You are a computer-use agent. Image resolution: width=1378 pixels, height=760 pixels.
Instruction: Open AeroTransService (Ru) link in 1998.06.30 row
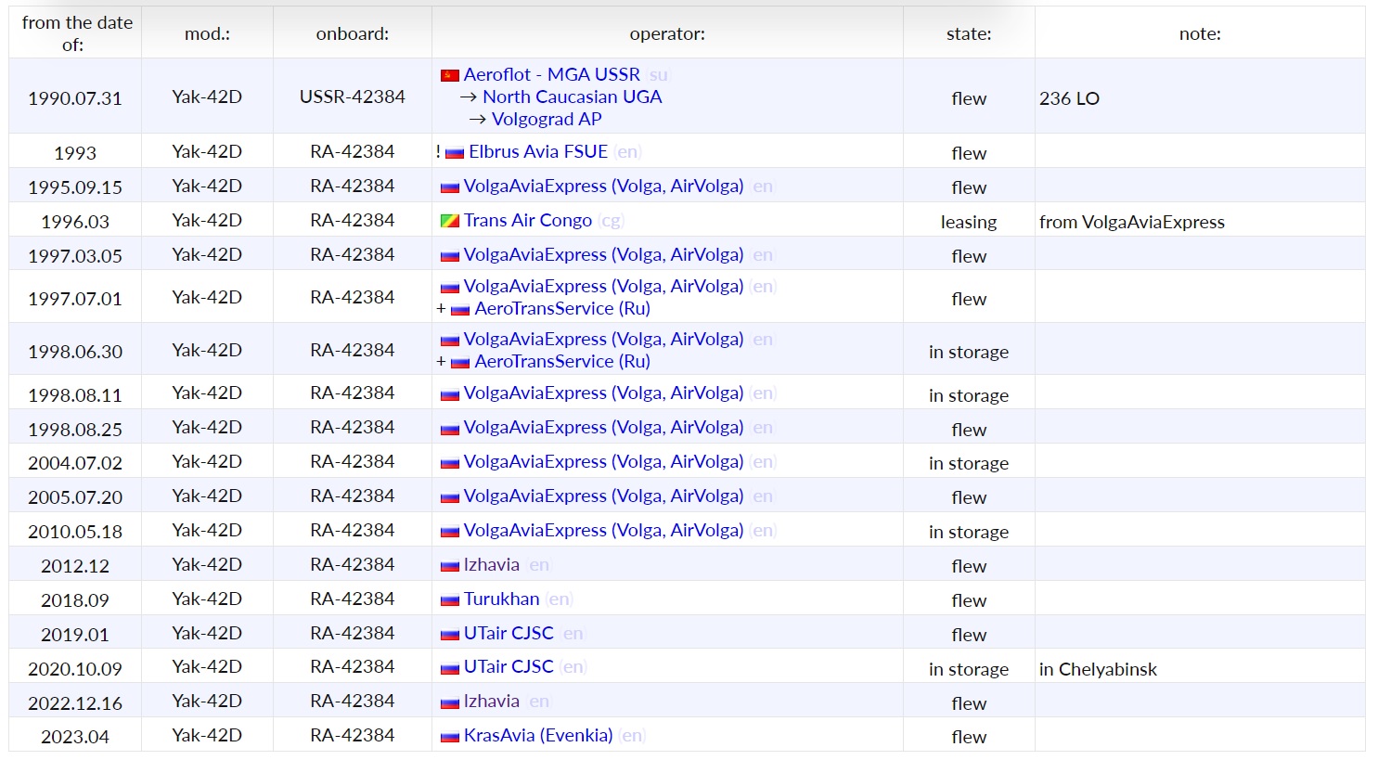(x=562, y=361)
